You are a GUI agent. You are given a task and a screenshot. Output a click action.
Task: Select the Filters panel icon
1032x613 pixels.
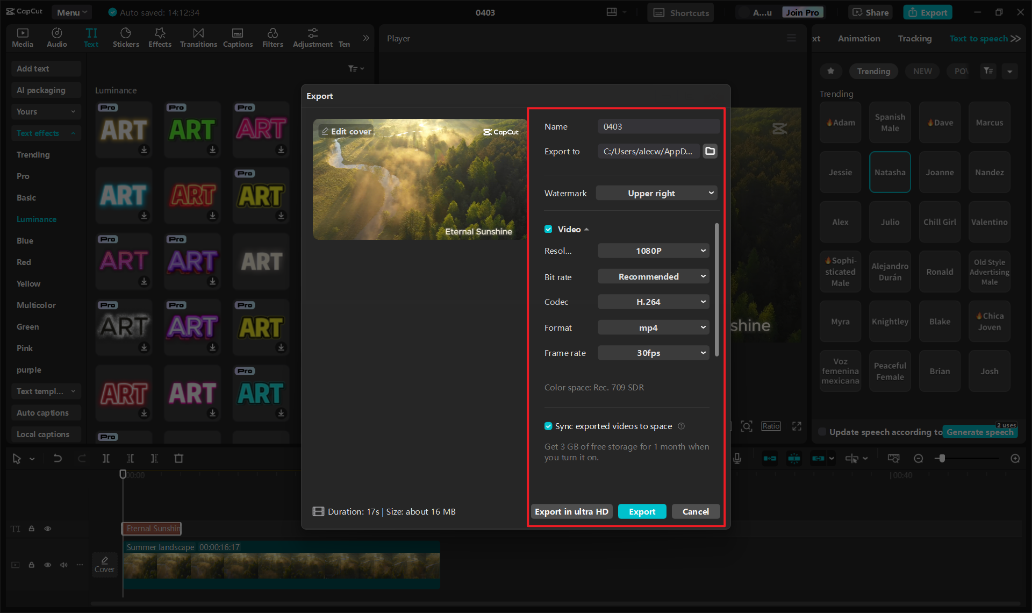pos(273,37)
